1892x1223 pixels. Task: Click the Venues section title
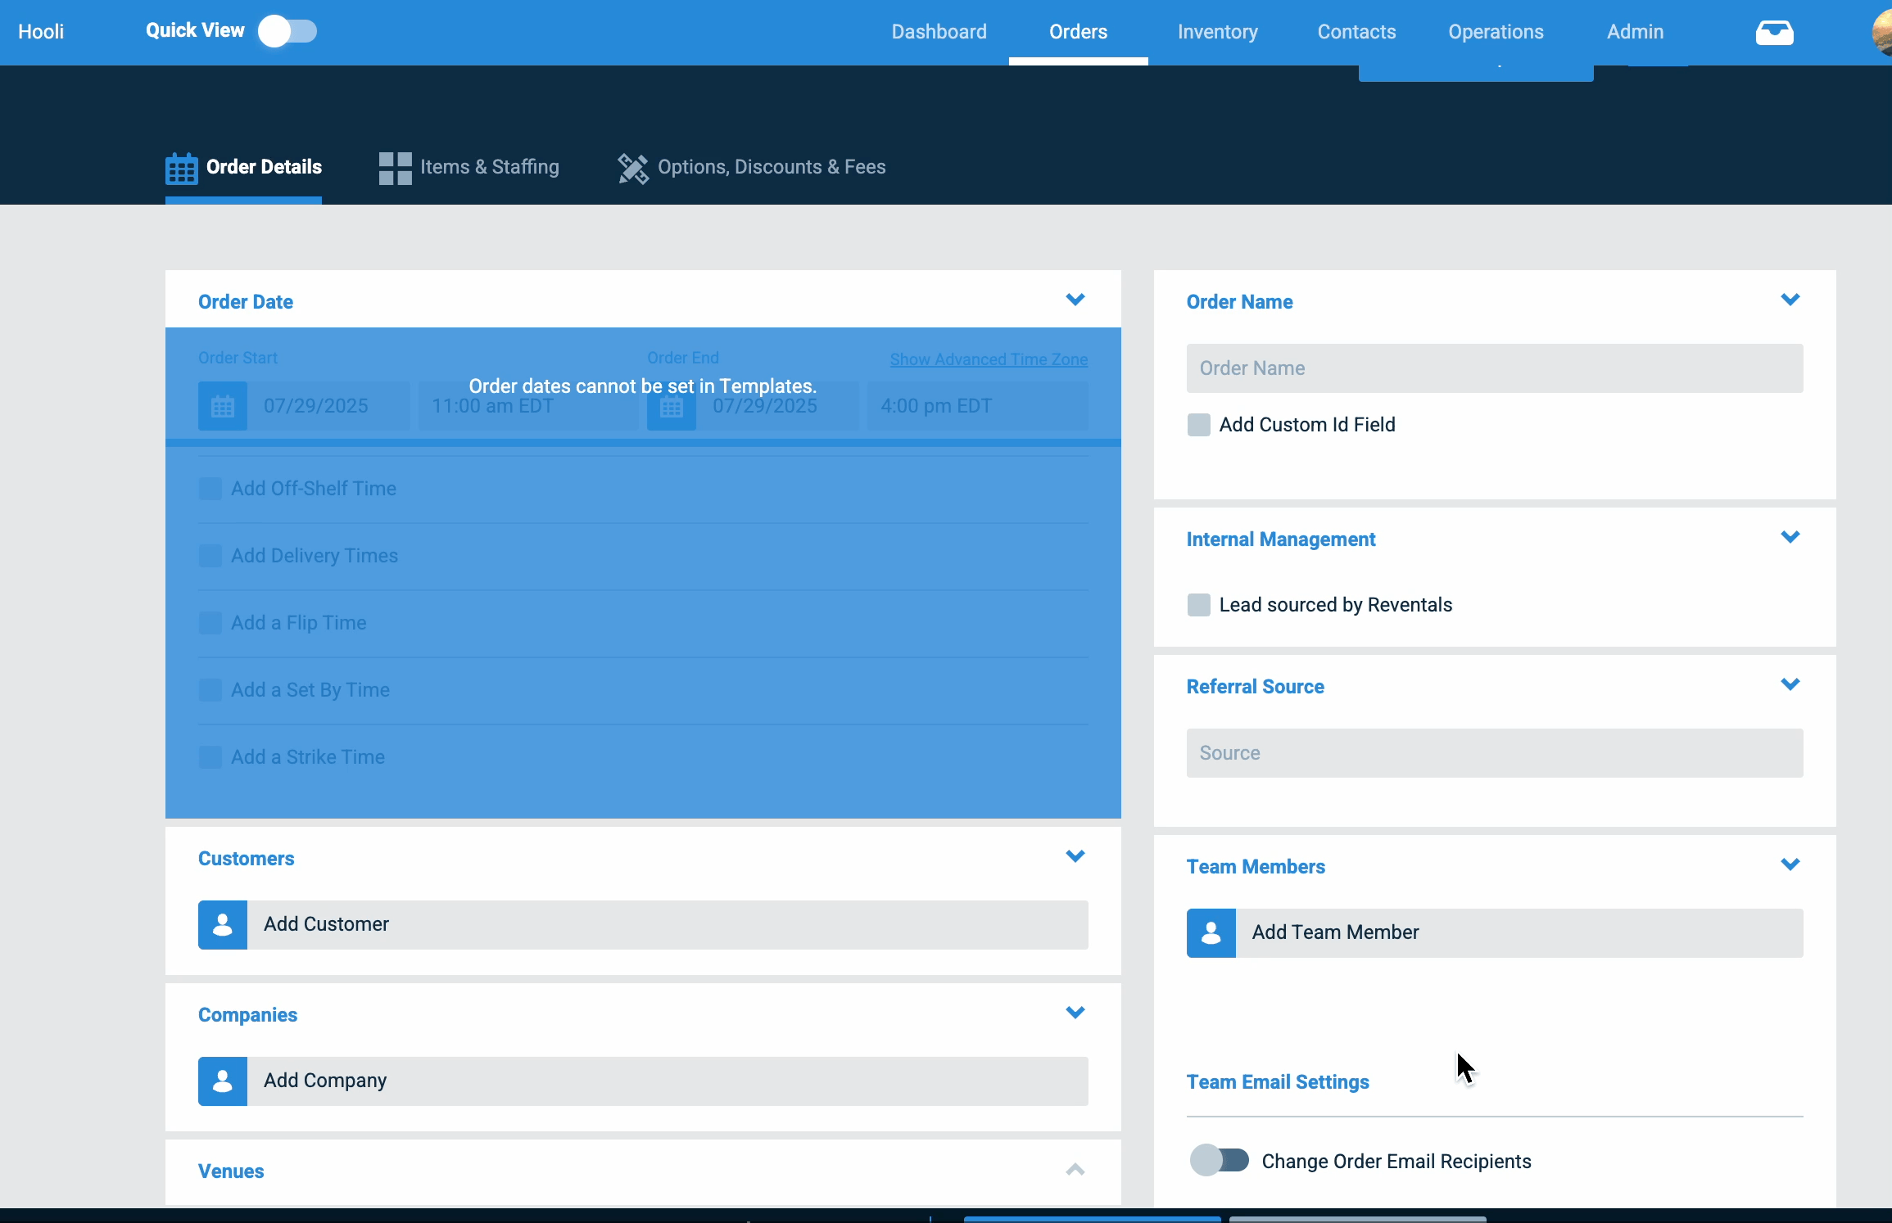click(231, 1171)
